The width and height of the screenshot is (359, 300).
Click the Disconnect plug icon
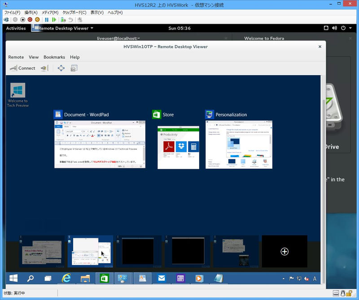coord(44,68)
